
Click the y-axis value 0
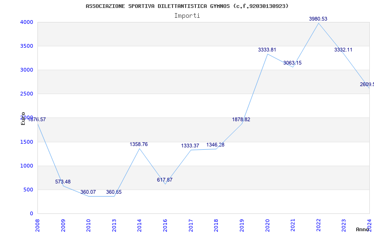(x=31, y=214)
